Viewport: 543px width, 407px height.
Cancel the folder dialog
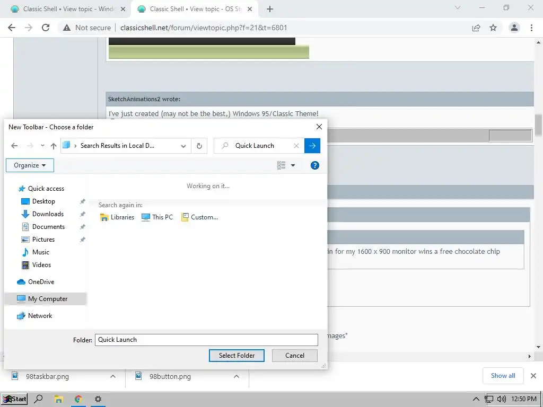click(x=295, y=356)
